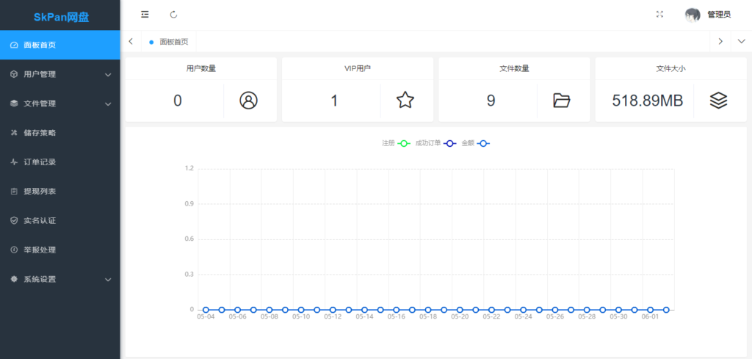
Task: Click the user profile icon in 用户数量 card
Action: [249, 101]
